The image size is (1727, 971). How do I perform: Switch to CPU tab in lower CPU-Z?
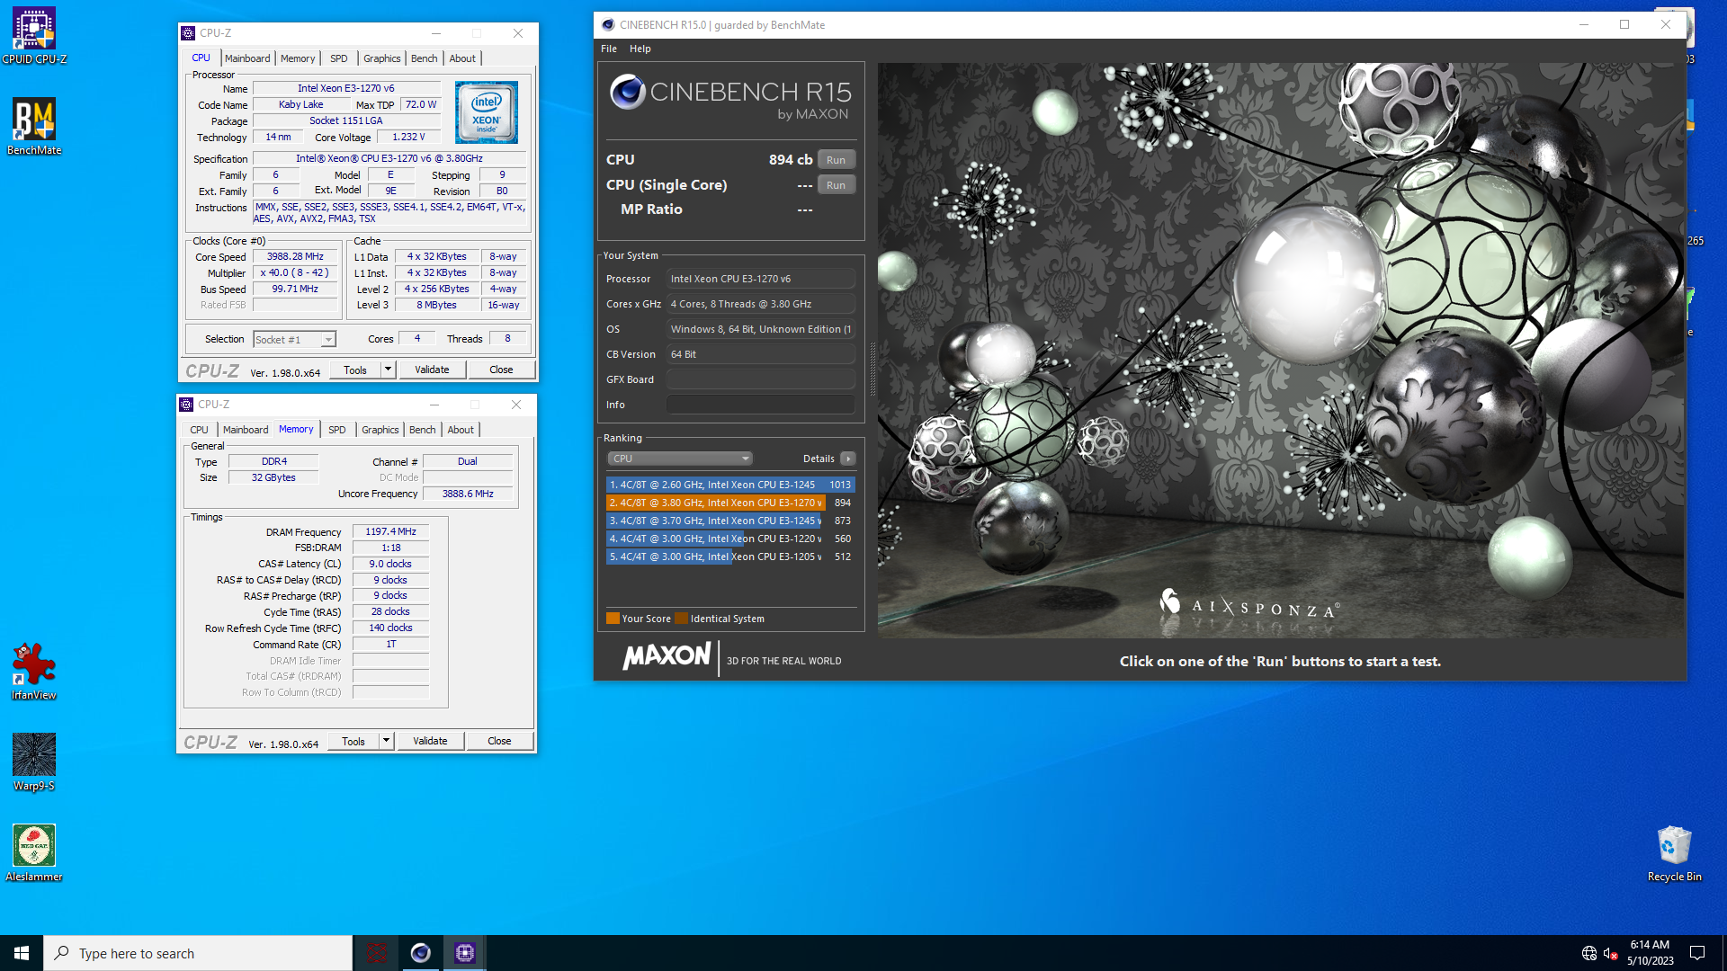click(199, 430)
